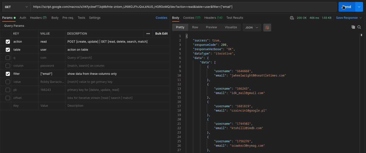366x153 pixels.
Task: Select the Pretty view tab
Action: pos(180,27)
